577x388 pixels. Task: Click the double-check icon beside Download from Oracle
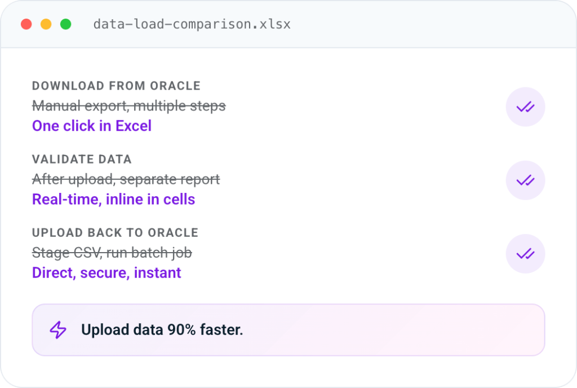[525, 107]
